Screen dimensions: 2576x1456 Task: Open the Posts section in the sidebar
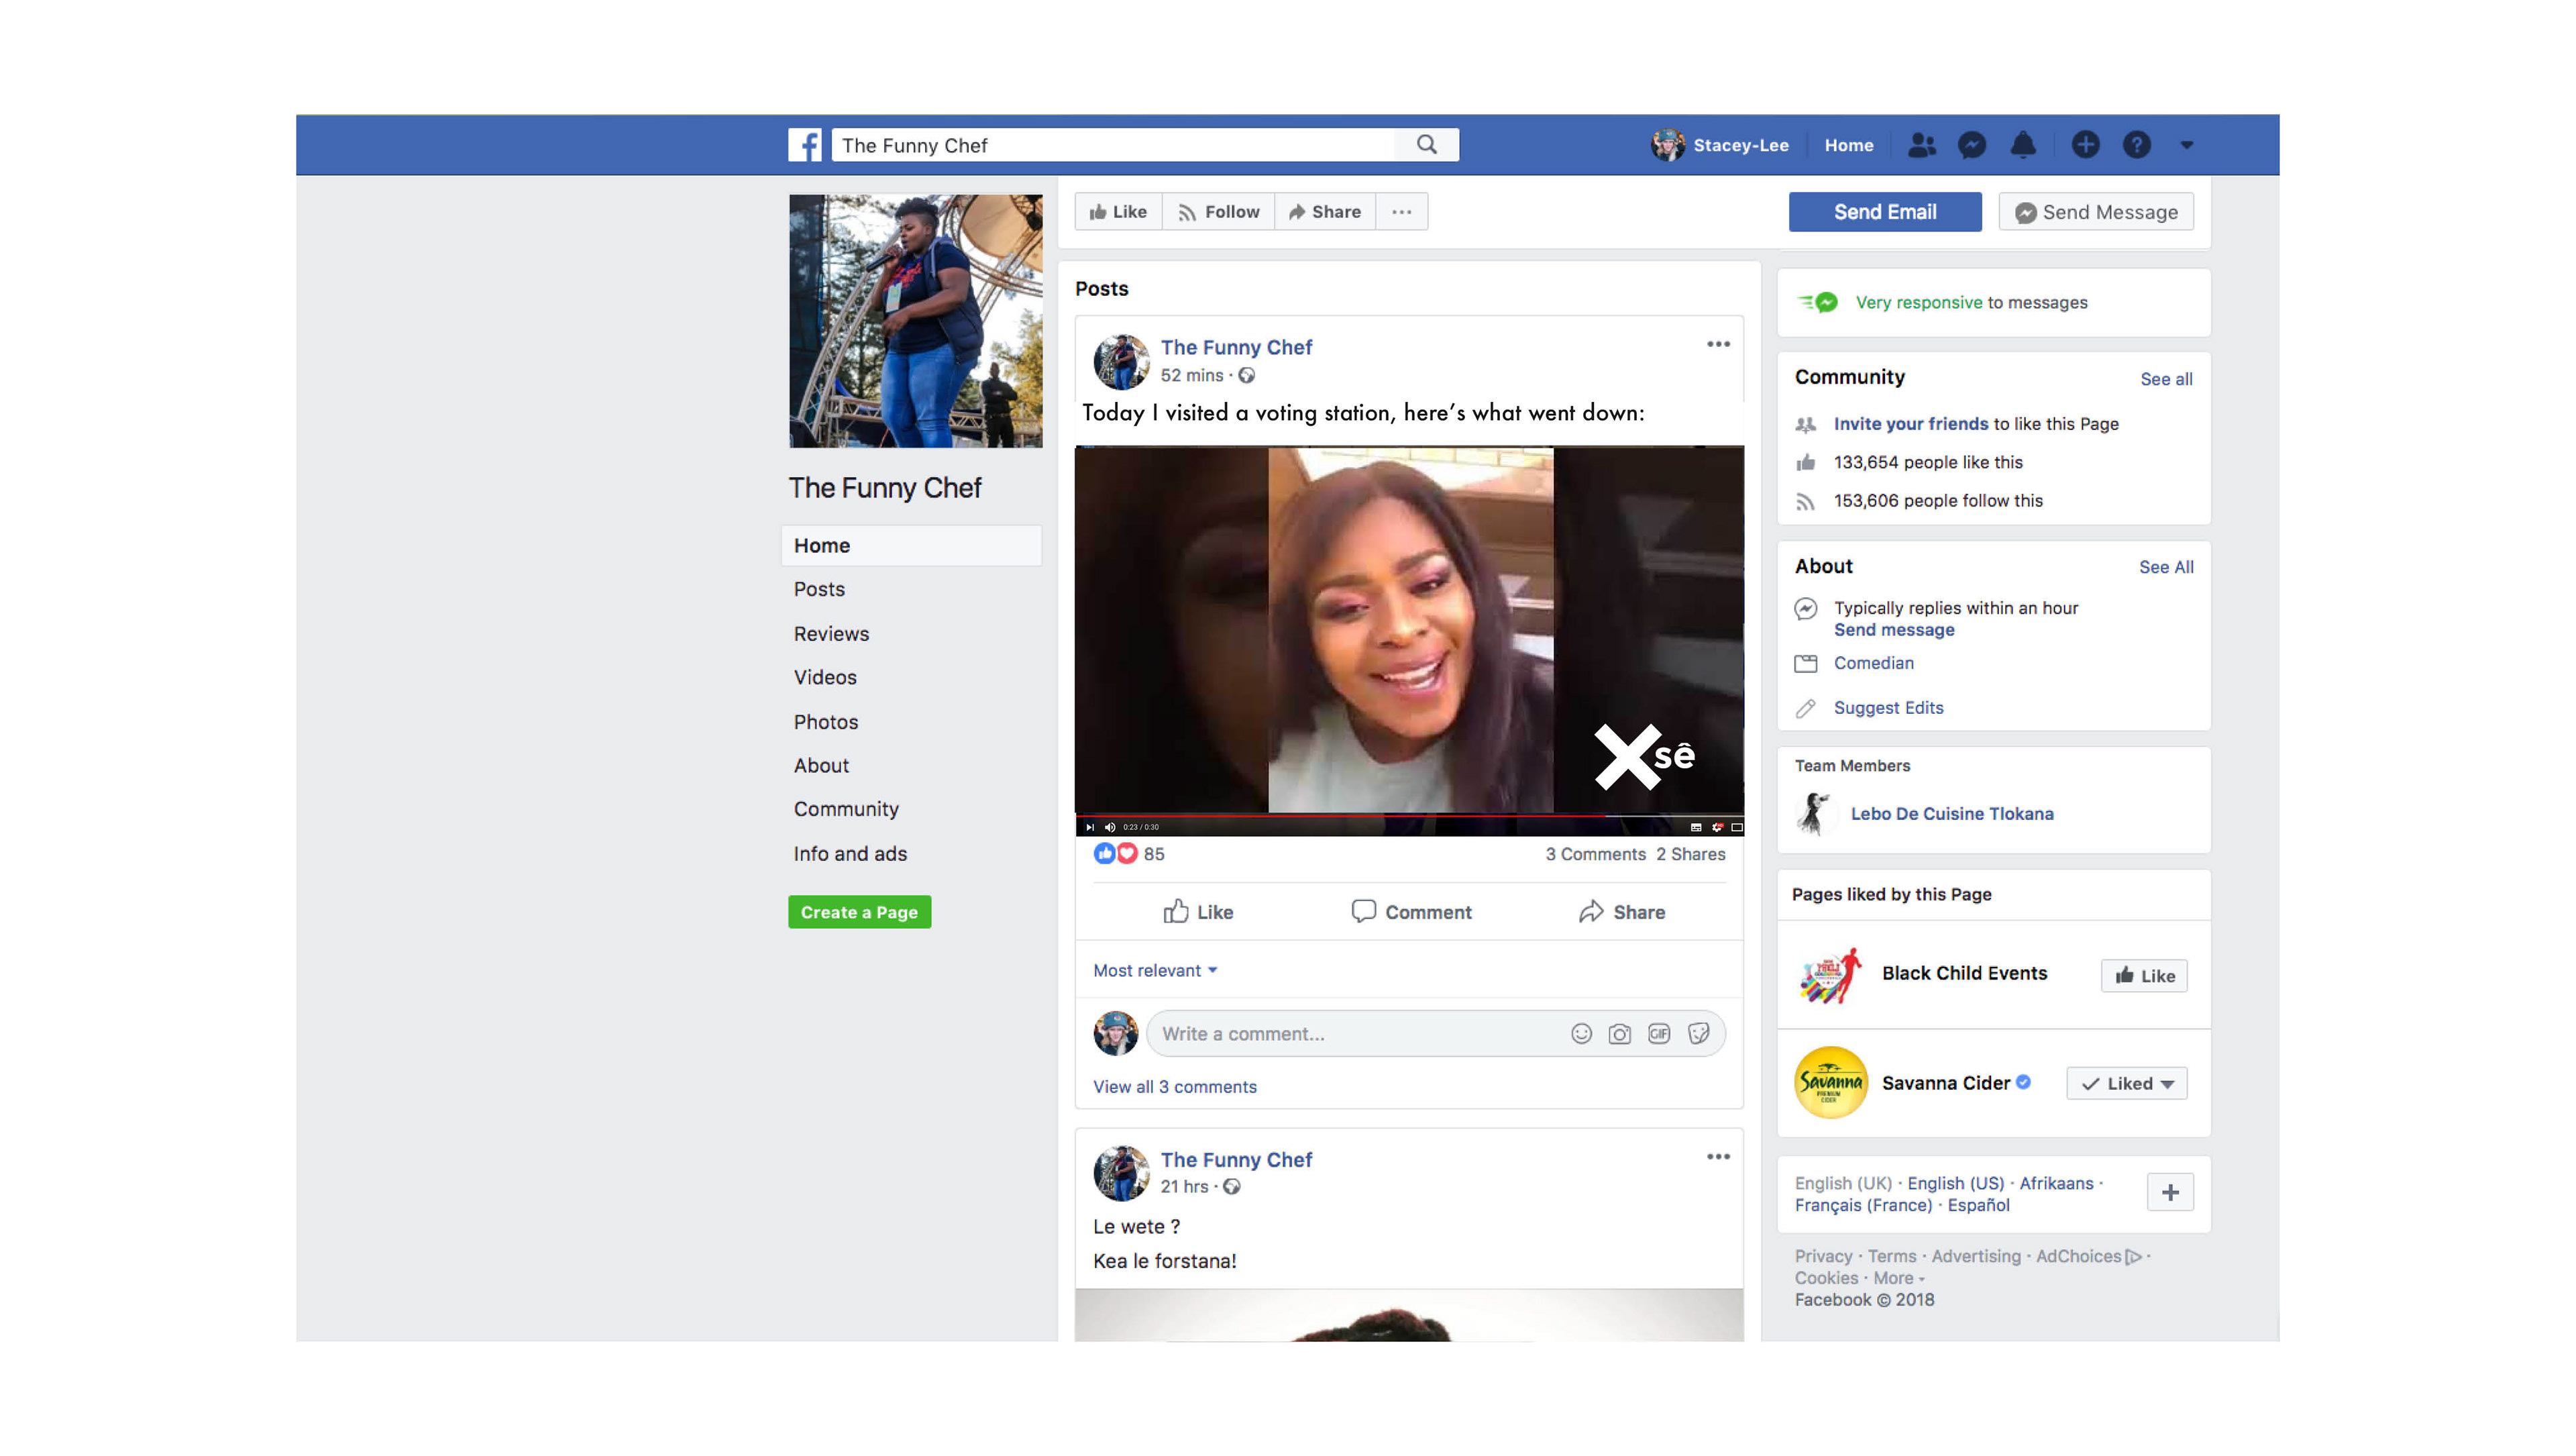[x=819, y=590]
